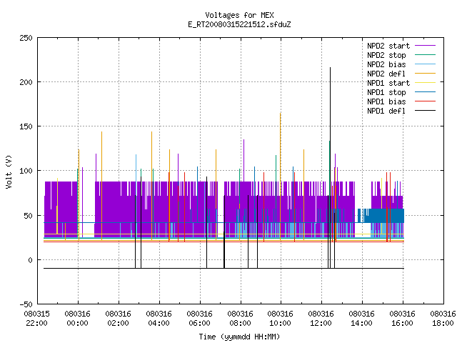This screenshot has height=343, width=457.
Task: Click the 'NPD1 defl' legend label
Action: [x=386, y=111]
